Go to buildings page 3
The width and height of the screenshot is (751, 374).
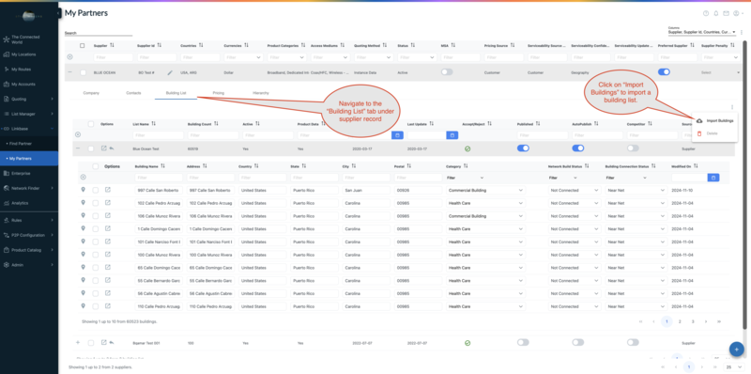693,321
